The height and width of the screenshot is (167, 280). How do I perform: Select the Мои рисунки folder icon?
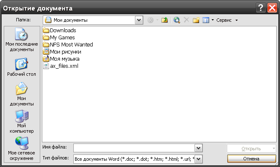tap(46, 51)
